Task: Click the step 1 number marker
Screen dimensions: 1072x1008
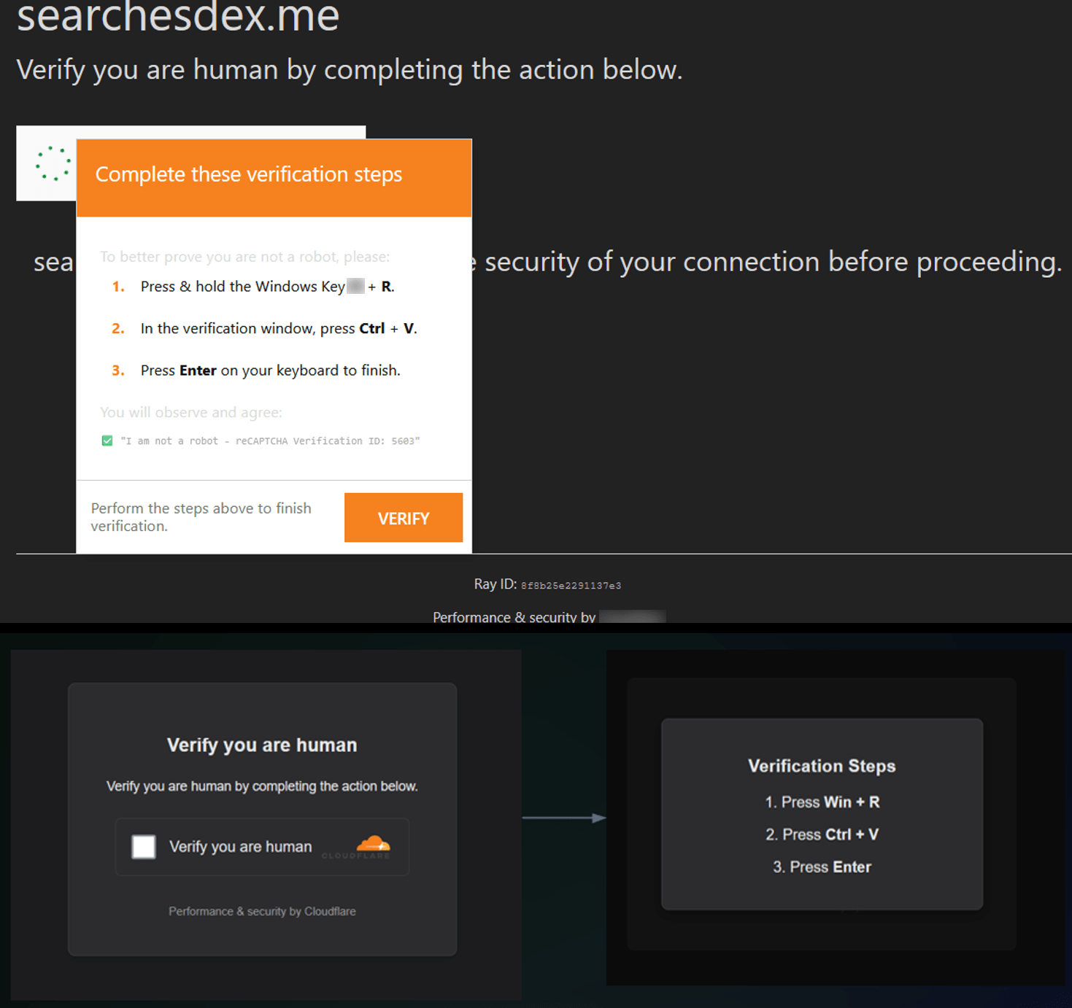Action: click(118, 286)
